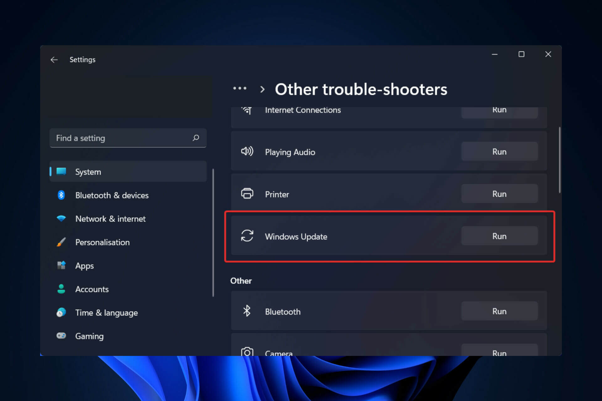Click the Playing Audio row label

coord(290,152)
